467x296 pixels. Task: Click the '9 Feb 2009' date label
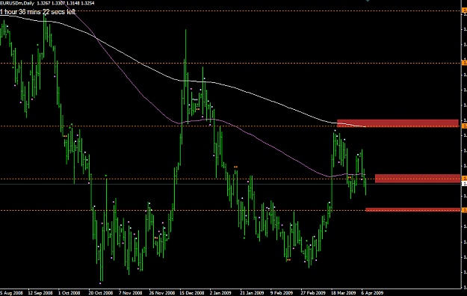(x=282, y=293)
